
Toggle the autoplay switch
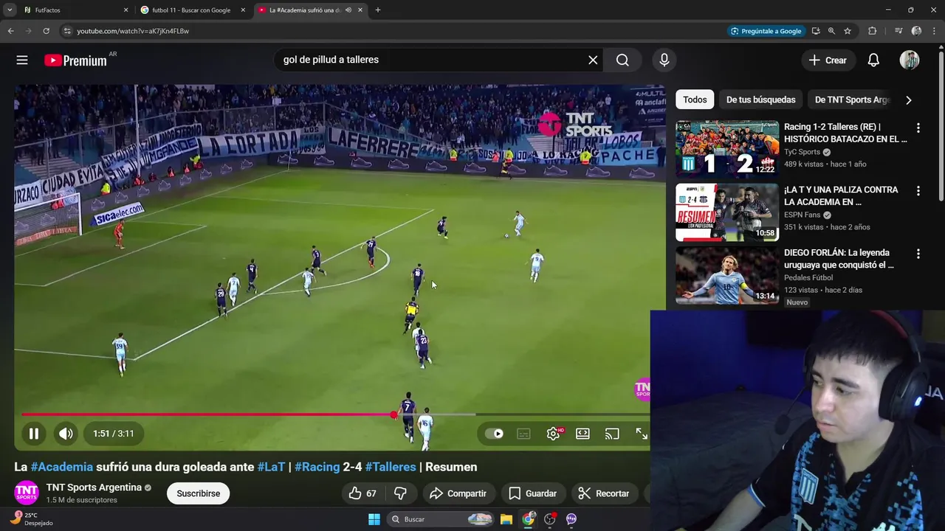(494, 434)
